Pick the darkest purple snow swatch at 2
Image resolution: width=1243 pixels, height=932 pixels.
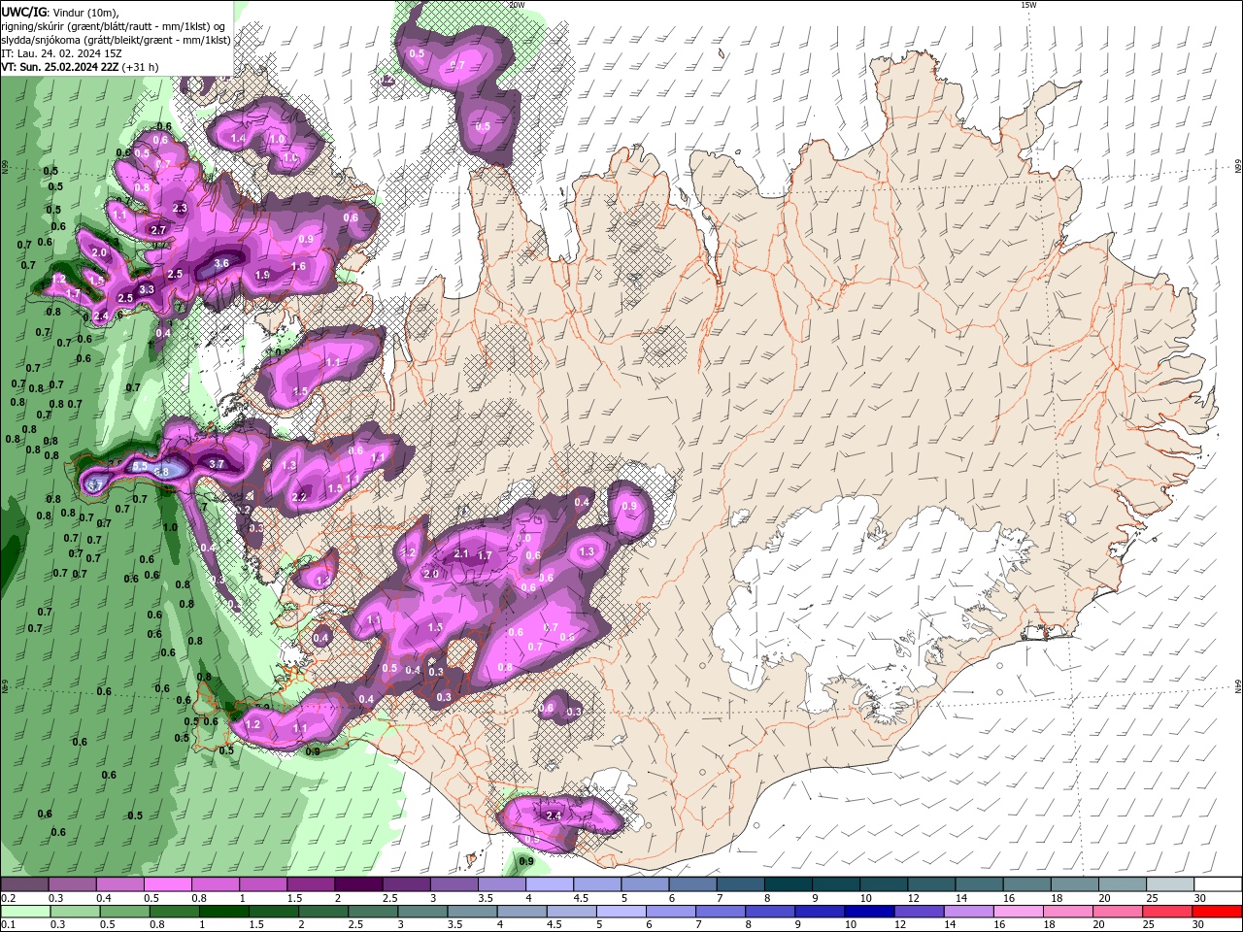click(357, 884)
